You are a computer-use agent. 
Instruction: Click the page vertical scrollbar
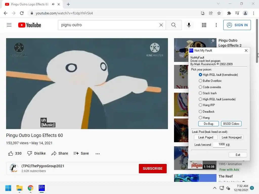(257, 41)
